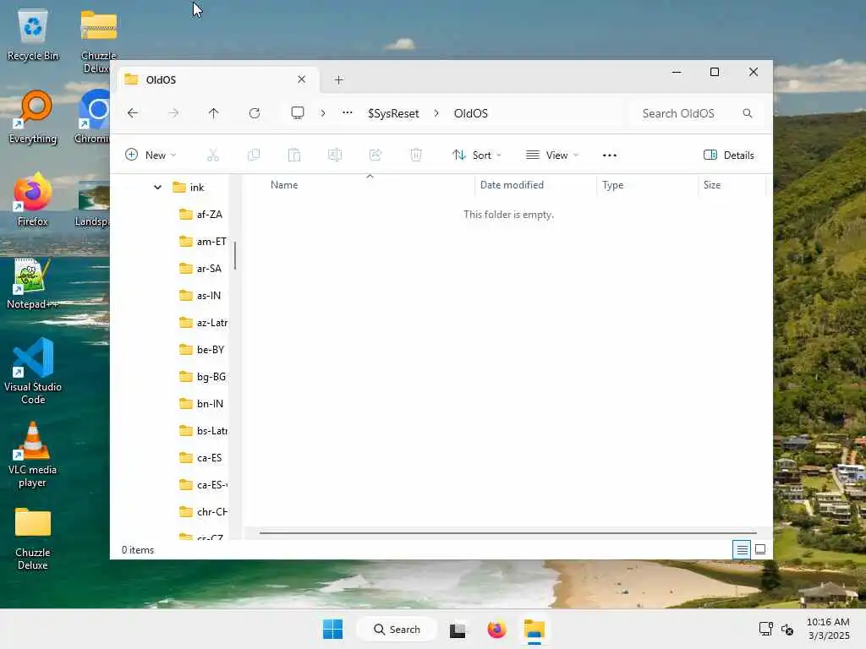Select the am-ET folder
This screenshot has height=649, width=866.
click(203, 242)
